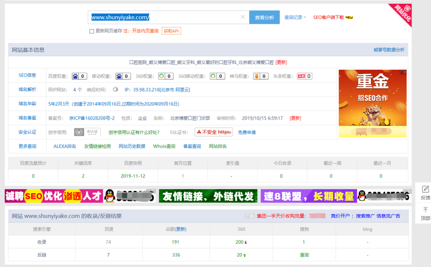431x267 pixels.
Task: Click the 速8联盟，长期收量 banner
Action: 309,196
